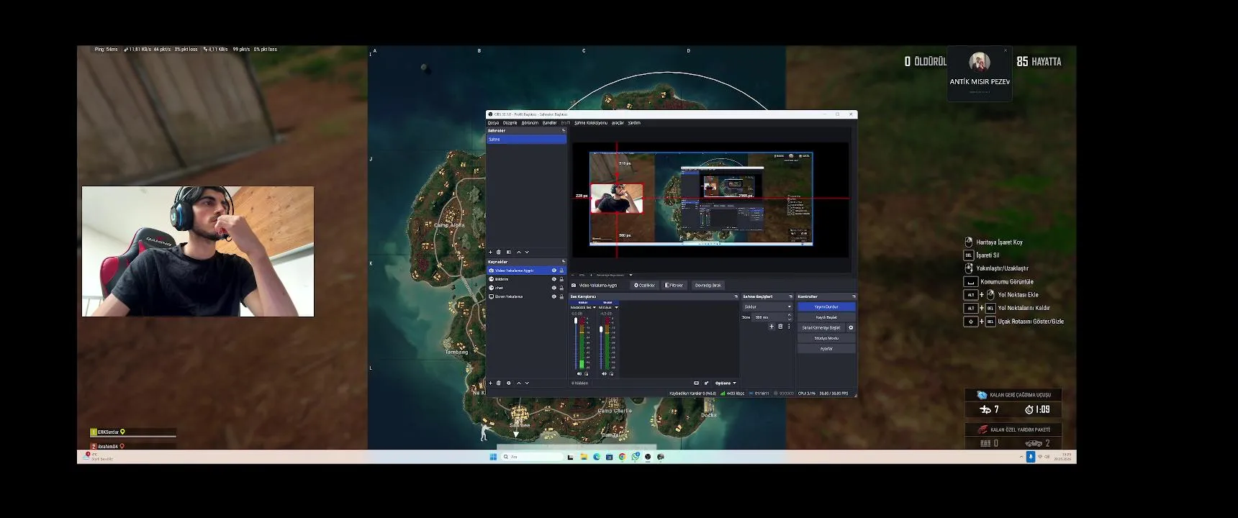Hide the Ekran Yakalama source
Image resolution: width=1238 pixels, height=518 pixels.
pyautogui.click(x=554, y=296)
